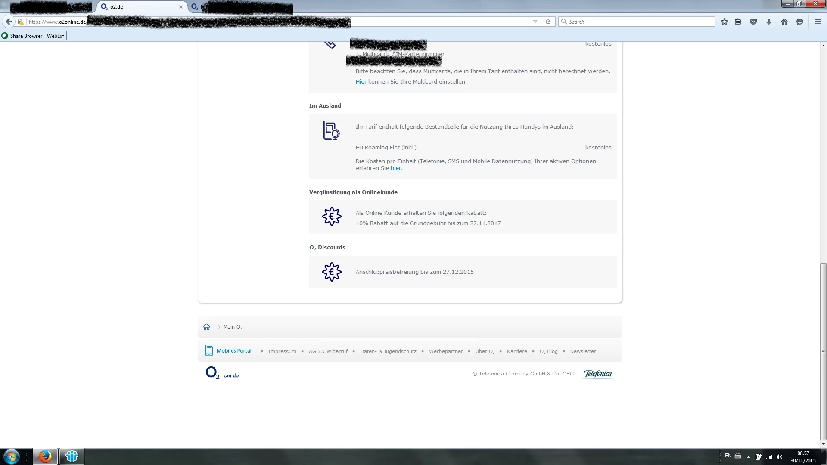Click the breadcrumb home icon

207,327
